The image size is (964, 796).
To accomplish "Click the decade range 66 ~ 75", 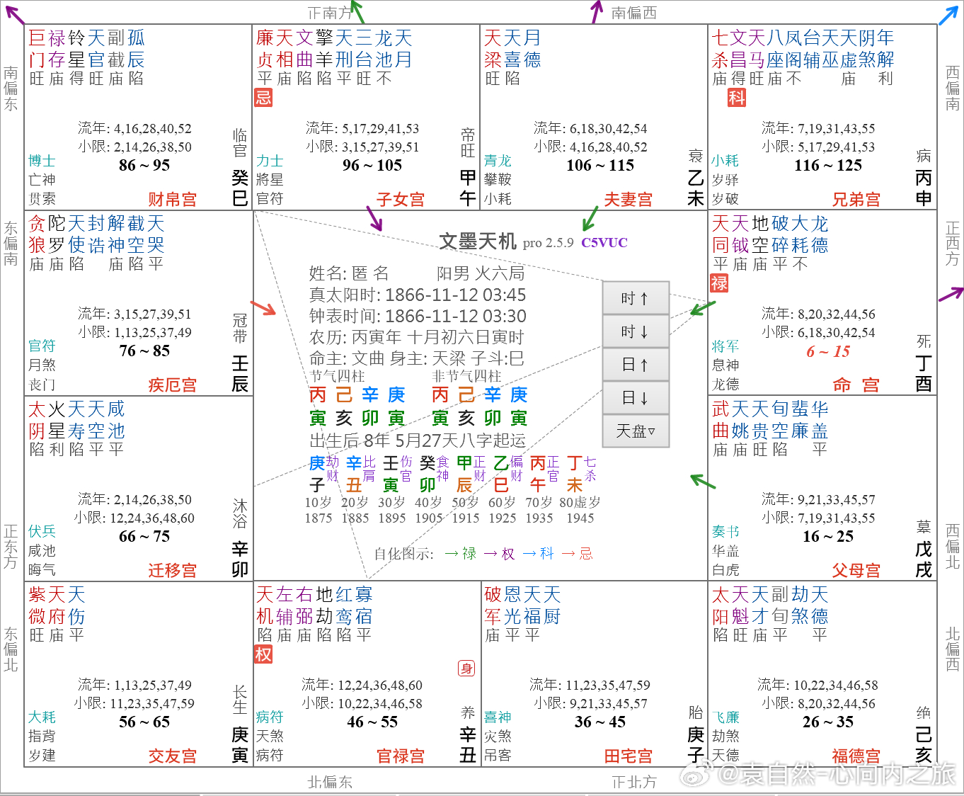I will [144, 536].
